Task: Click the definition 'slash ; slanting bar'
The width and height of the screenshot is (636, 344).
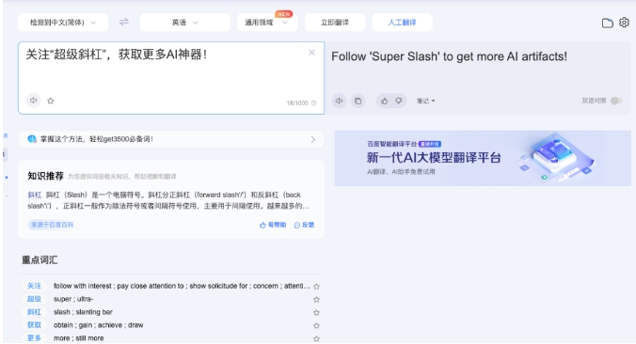Action: [83, 312]
